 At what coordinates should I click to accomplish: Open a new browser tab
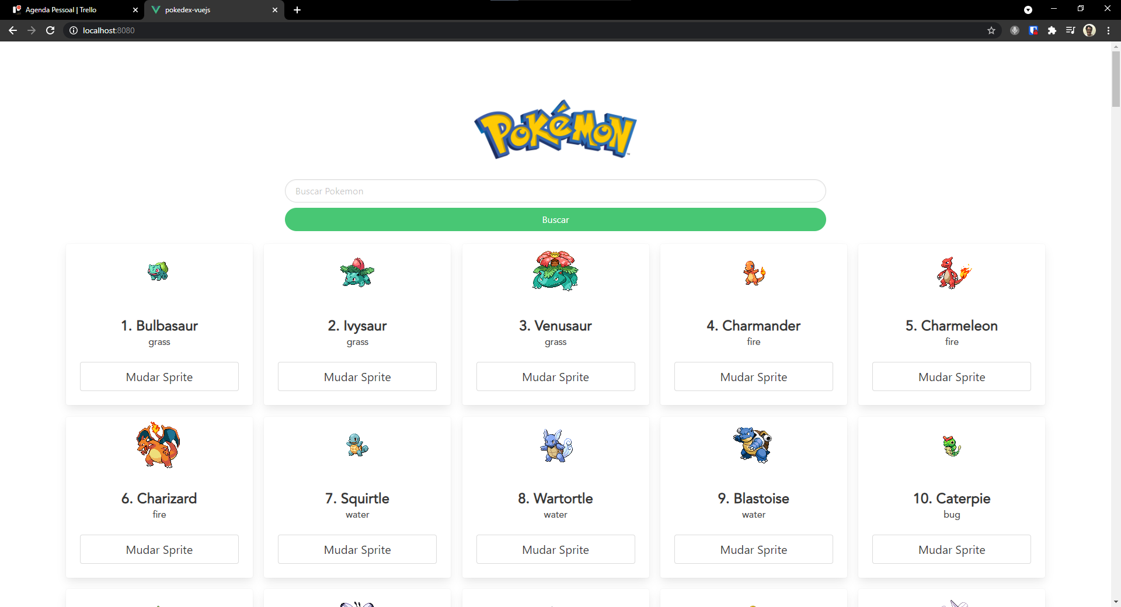click(x=297, y=10)
